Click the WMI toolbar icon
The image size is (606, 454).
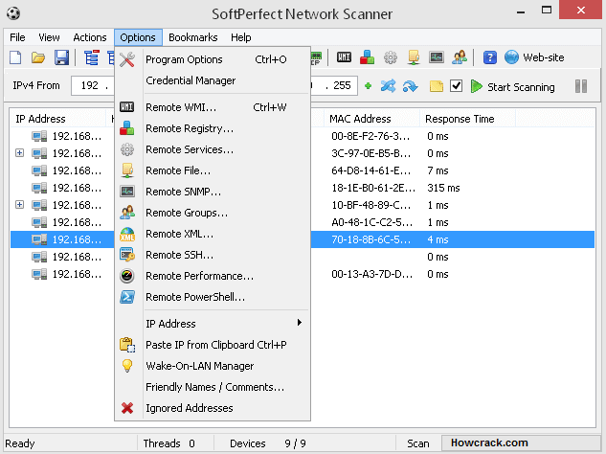tap(344, 57)
